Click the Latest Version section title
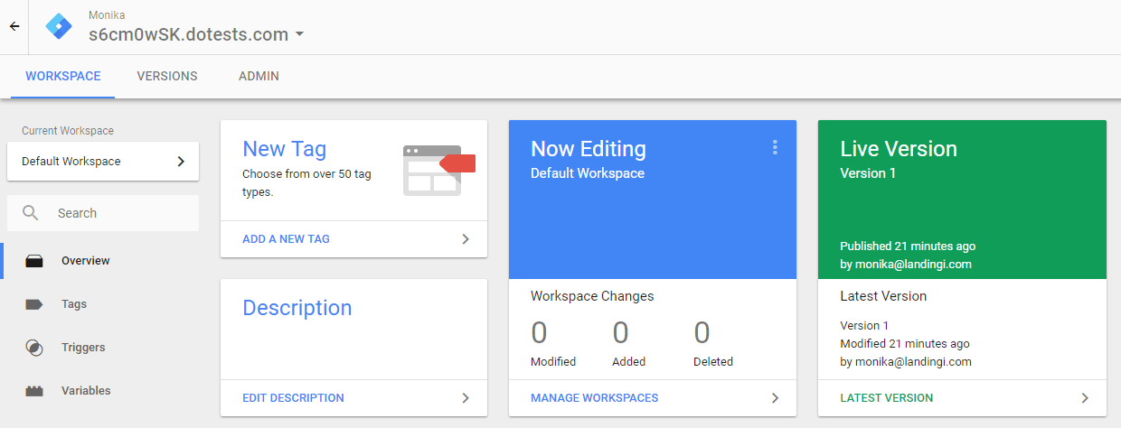 point(883,296)
